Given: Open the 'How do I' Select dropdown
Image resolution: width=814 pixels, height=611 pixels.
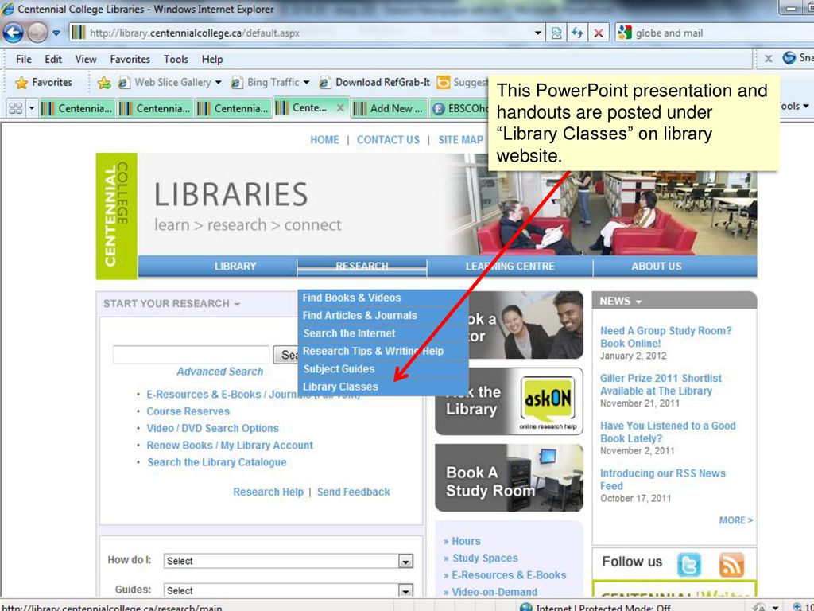Looking at the screenshot, I should [x=288, y=561].
